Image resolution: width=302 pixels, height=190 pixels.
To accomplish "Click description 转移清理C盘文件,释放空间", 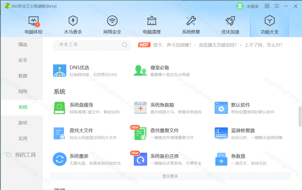I will [94, 112].
